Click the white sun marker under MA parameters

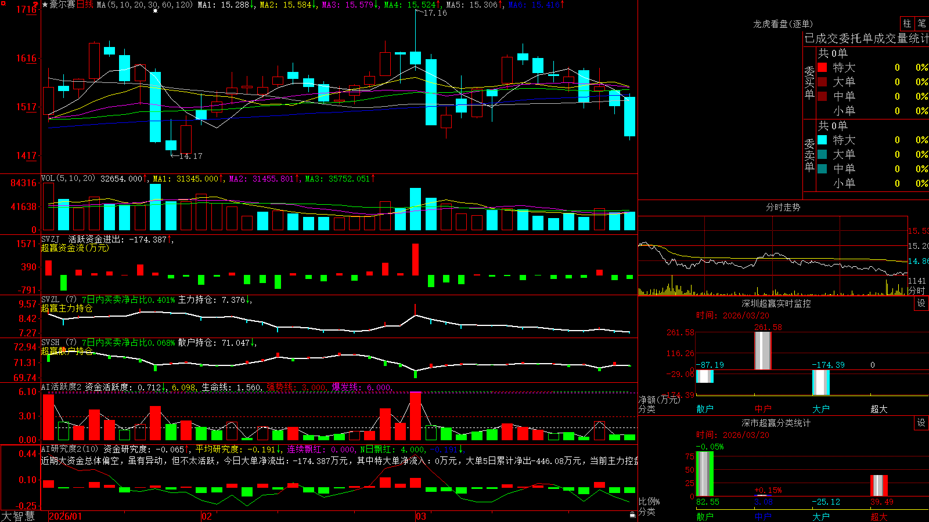point(155,11)
